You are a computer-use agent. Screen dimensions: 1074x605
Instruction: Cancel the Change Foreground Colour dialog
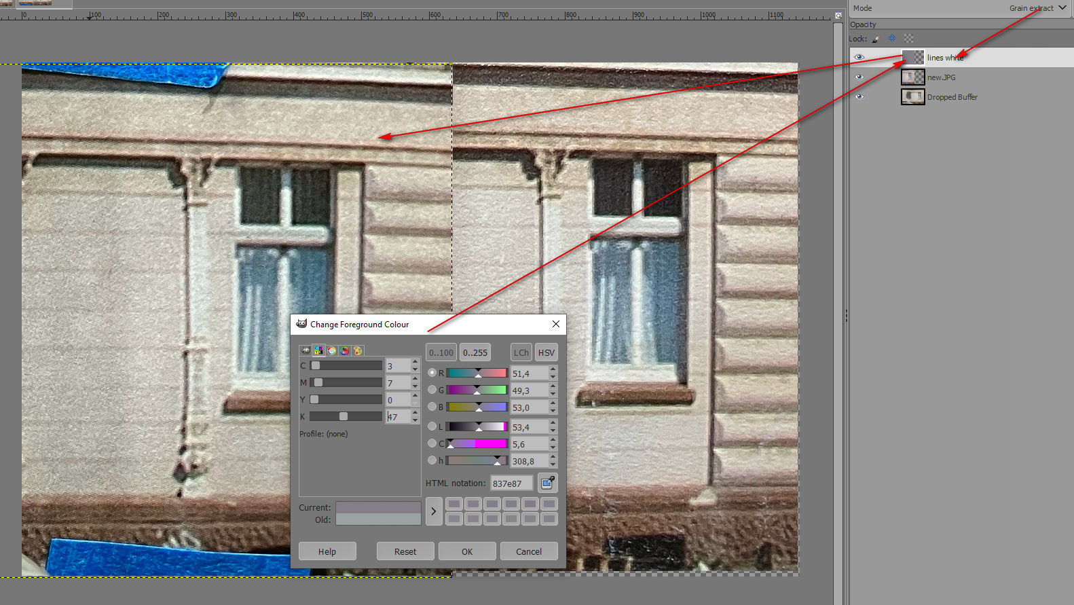coord(529,551)
